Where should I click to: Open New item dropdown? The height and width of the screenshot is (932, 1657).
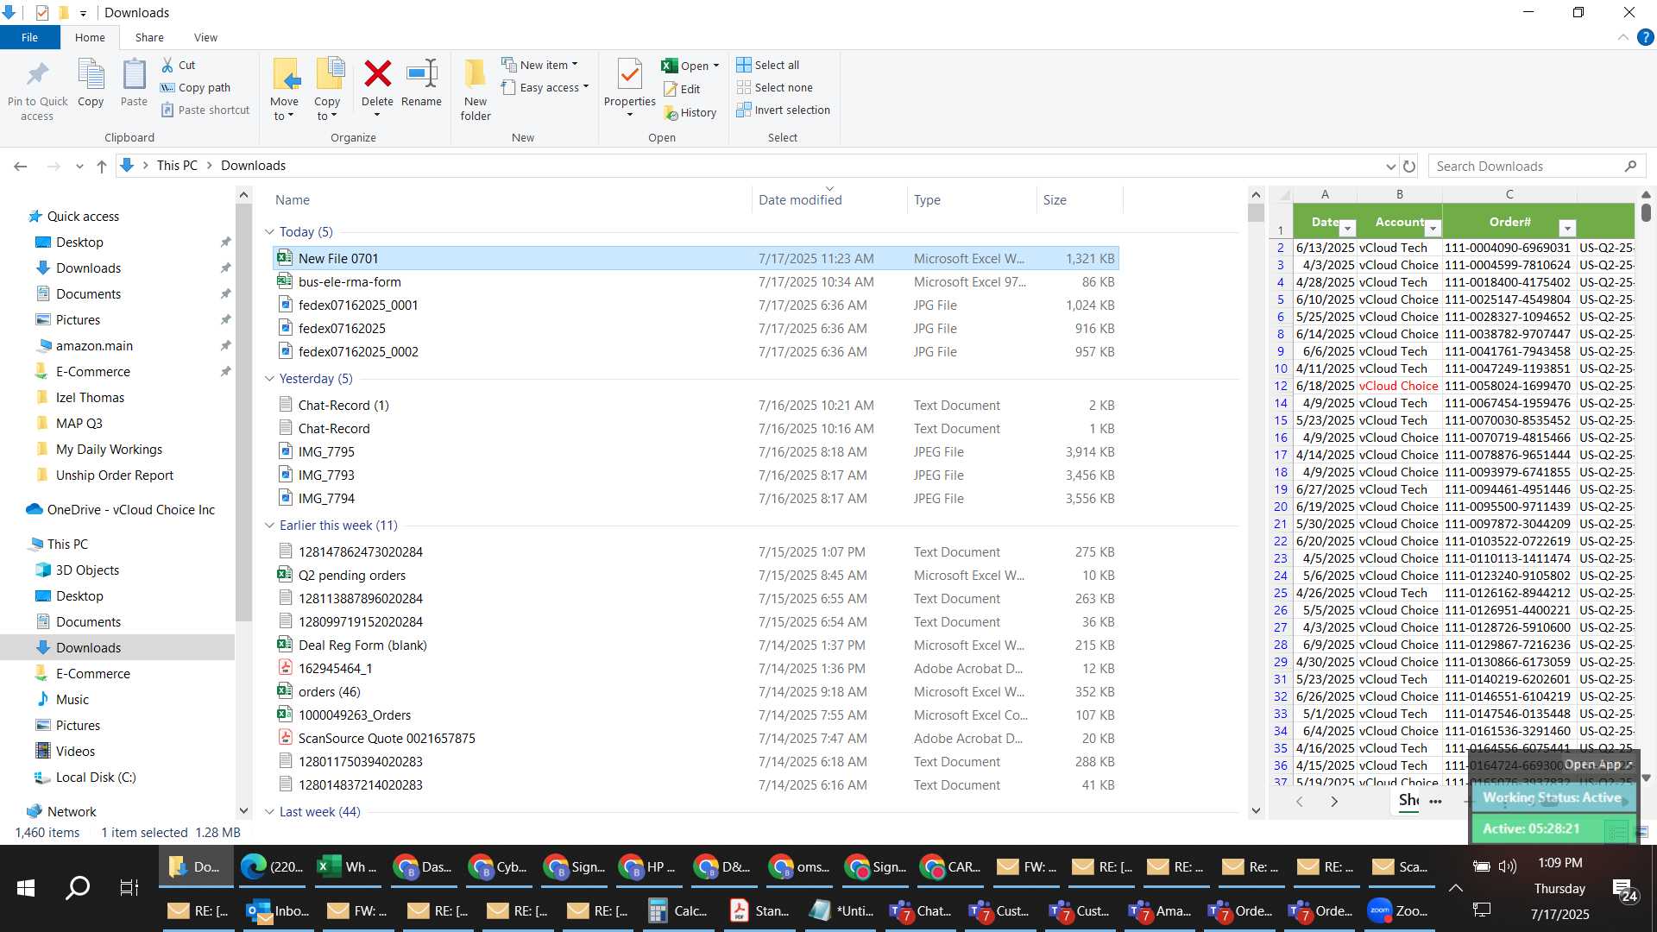pos(539,65)
